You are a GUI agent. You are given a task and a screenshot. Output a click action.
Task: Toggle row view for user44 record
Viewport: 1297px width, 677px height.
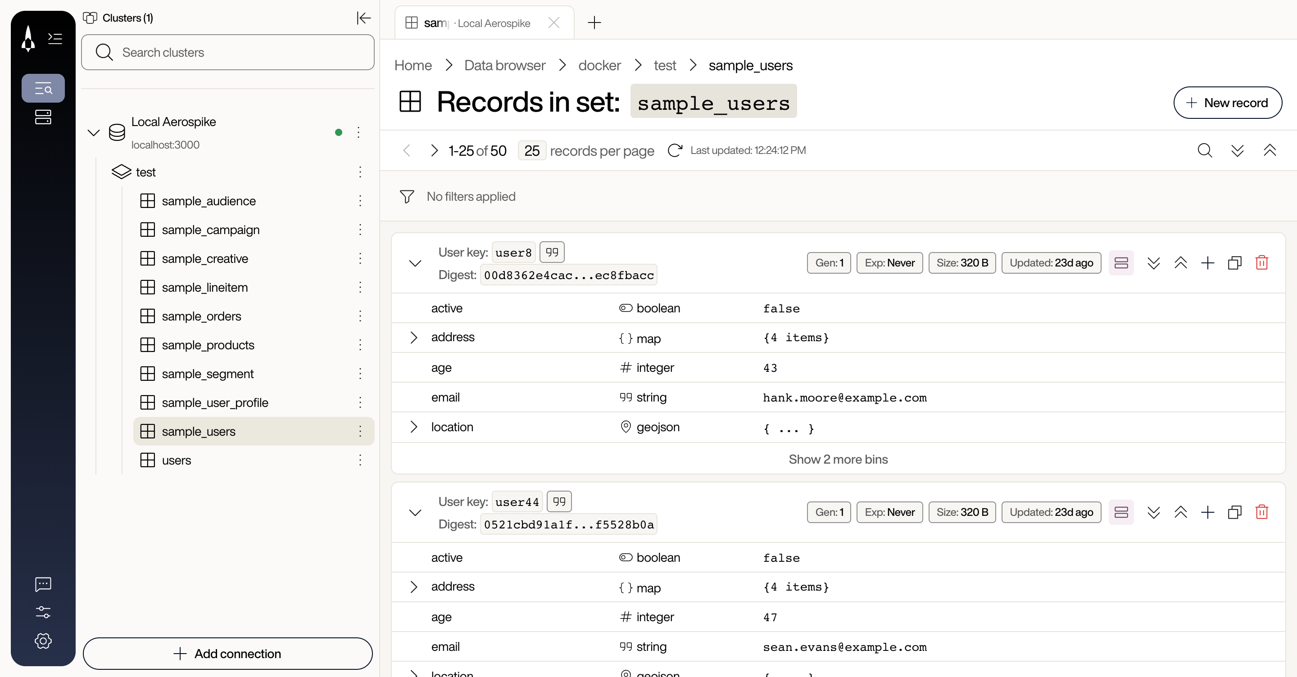pyautogui.click(x=1121, y=512)
